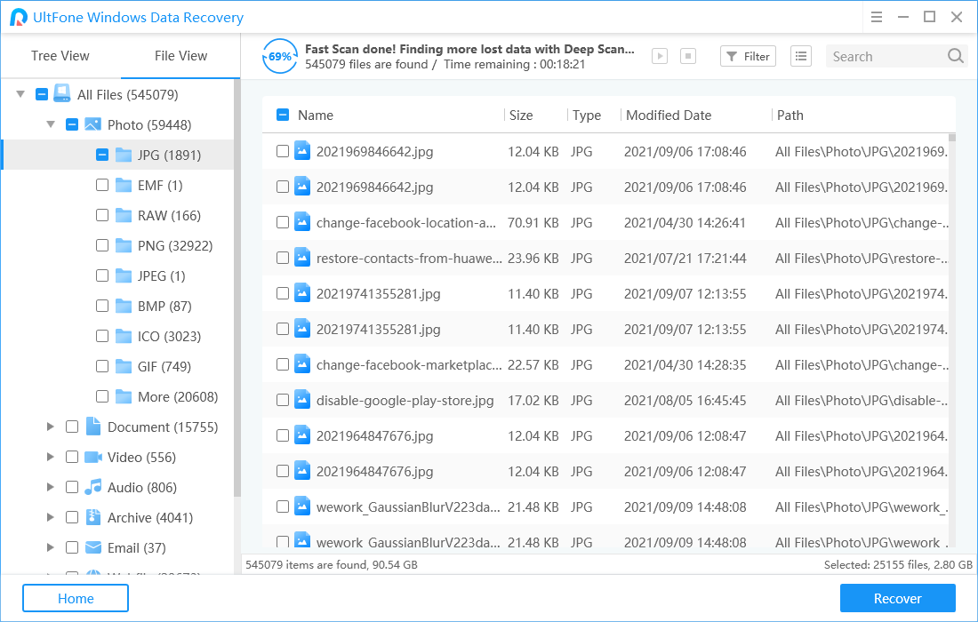Check the Audio (806) checkbox
Image resolution: width=978 pixels, height=622 pixels.
click(72, 487)
